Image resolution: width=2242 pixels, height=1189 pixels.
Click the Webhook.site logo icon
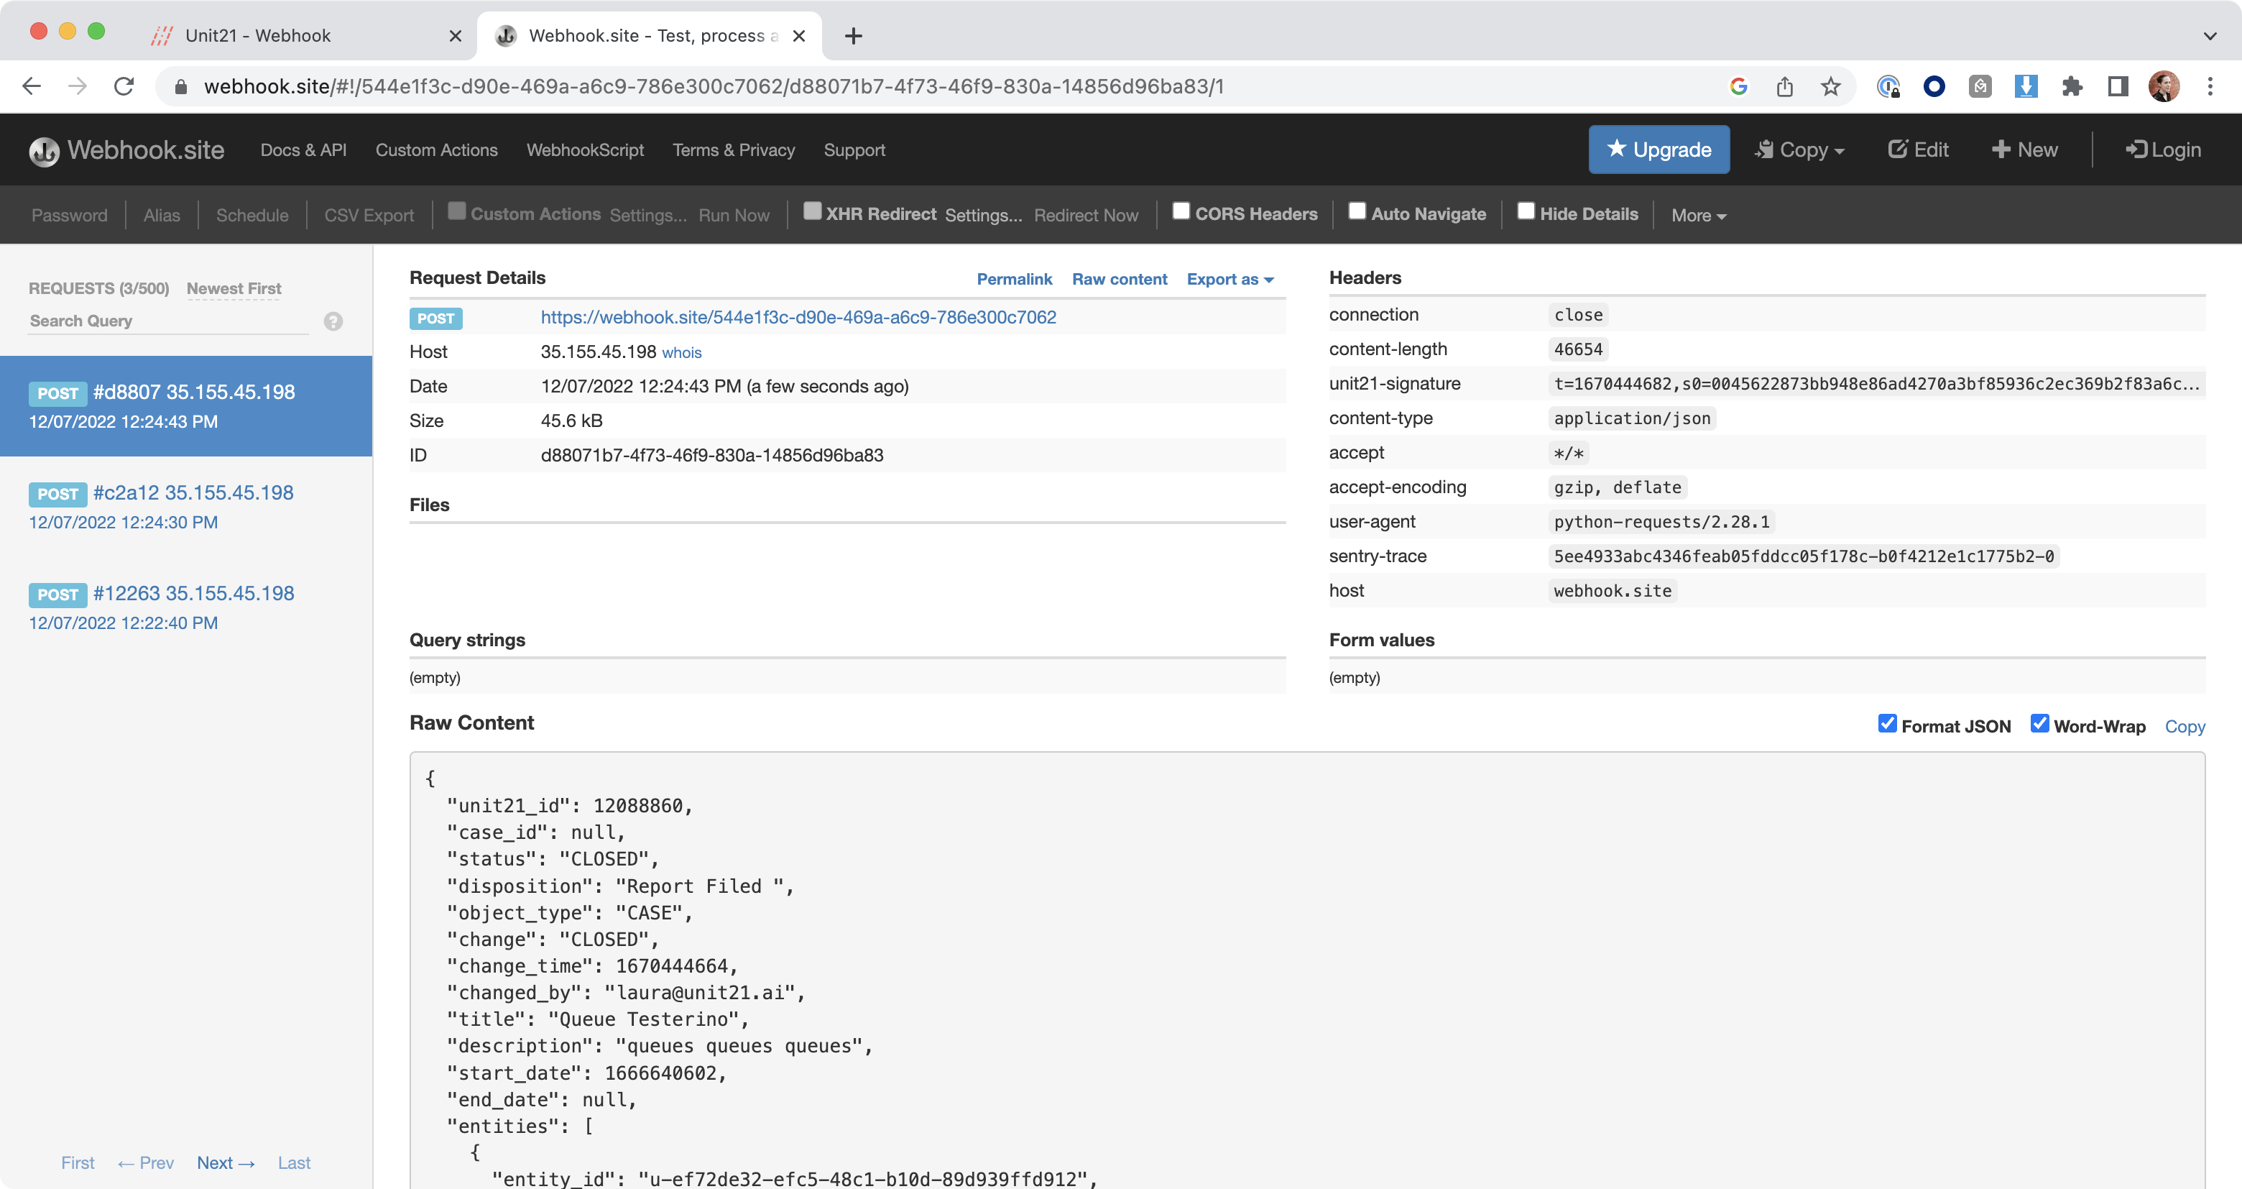[x=44, y=150]
